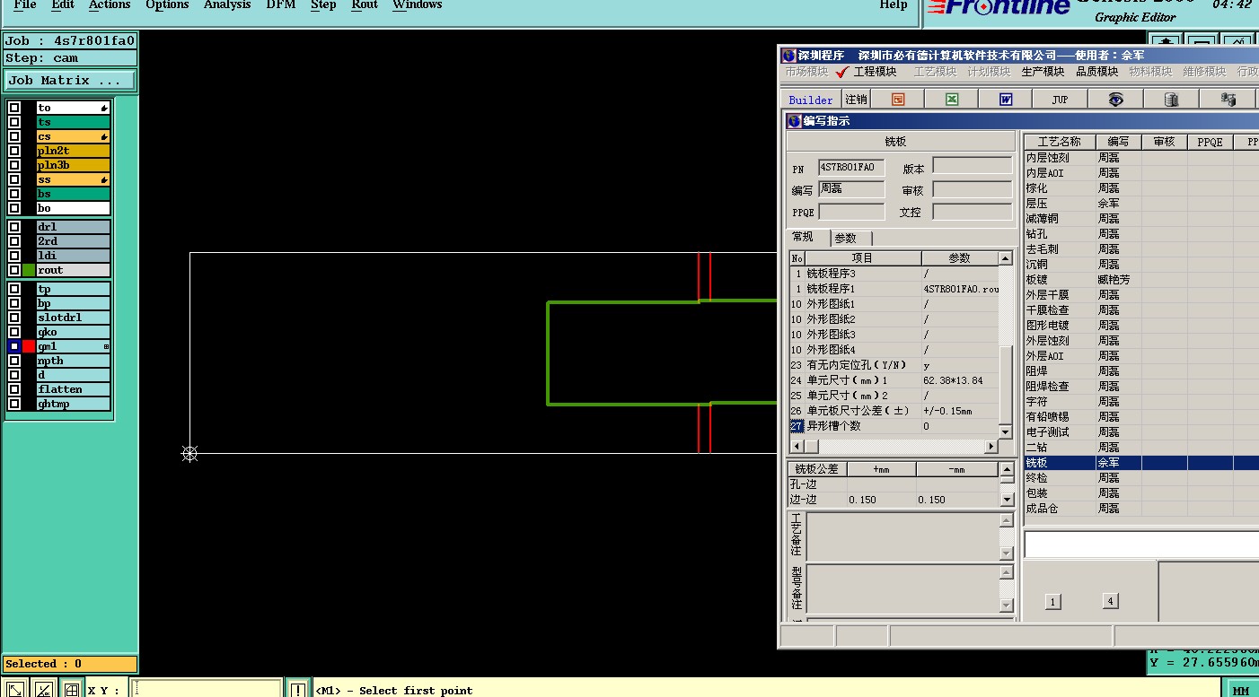Select the 阻焊 row in process list
This screenshot has width=1259, height=697.
[1141, 371]
